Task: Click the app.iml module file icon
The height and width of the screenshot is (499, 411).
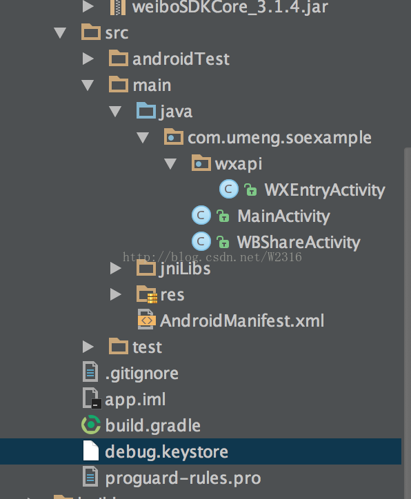Action: pyautogui.click(x=92, y=398)
